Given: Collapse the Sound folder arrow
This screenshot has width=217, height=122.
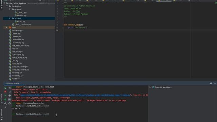Looking at the screenshot, I should point(10,18).
